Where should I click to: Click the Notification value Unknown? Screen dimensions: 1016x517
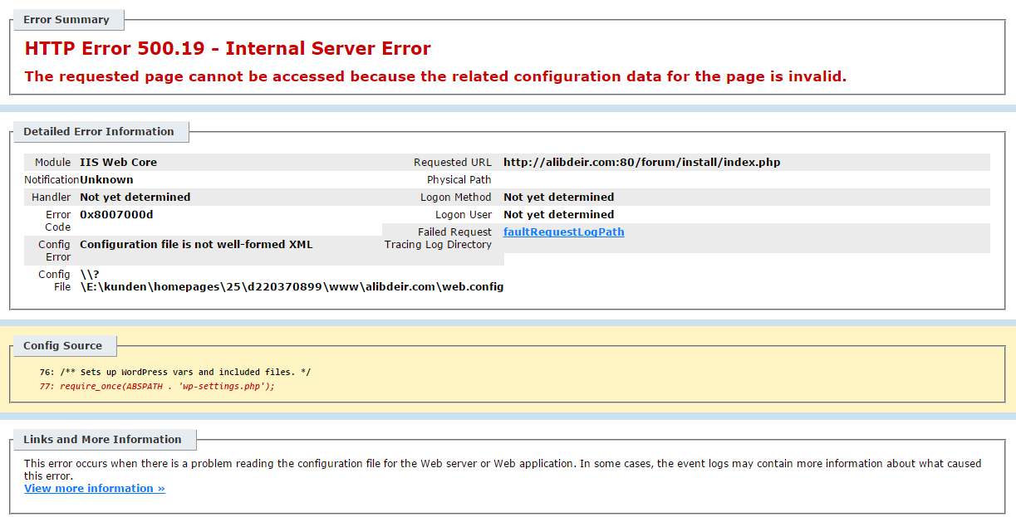click(106, 180)
